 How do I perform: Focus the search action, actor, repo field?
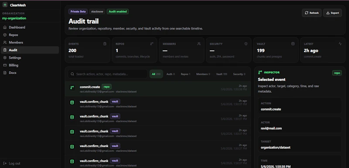[107, 74]
